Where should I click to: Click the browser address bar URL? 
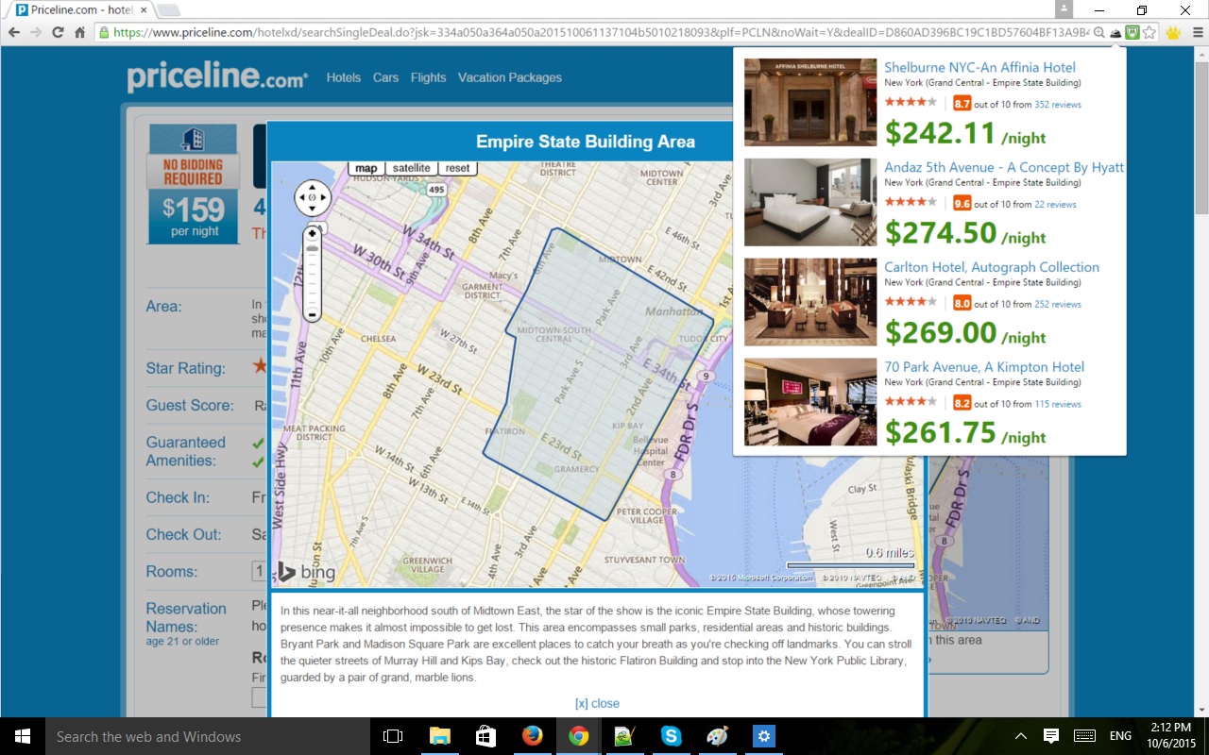click(601, 32)
